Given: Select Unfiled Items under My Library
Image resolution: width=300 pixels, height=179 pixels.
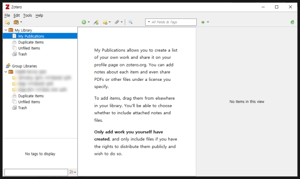Looking at the screenshot, I should [29, 48].
